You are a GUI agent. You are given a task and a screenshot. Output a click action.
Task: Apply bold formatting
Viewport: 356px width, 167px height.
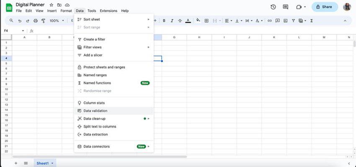click(164, 21)
